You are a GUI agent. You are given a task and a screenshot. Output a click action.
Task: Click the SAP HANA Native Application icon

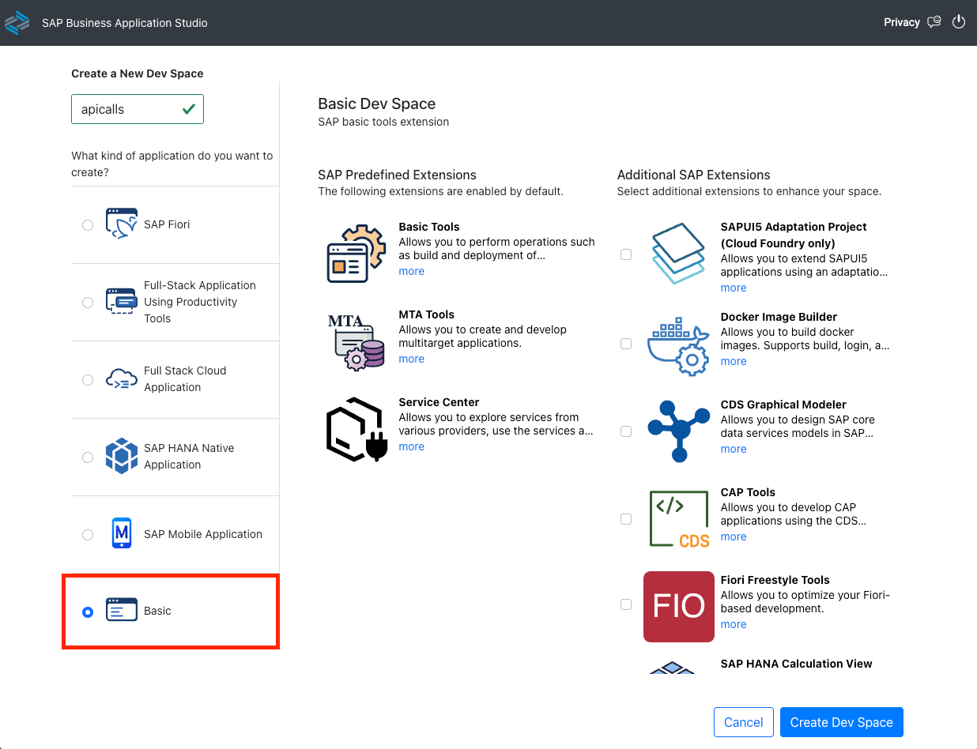pyautogui.click(x=122, y=457)
